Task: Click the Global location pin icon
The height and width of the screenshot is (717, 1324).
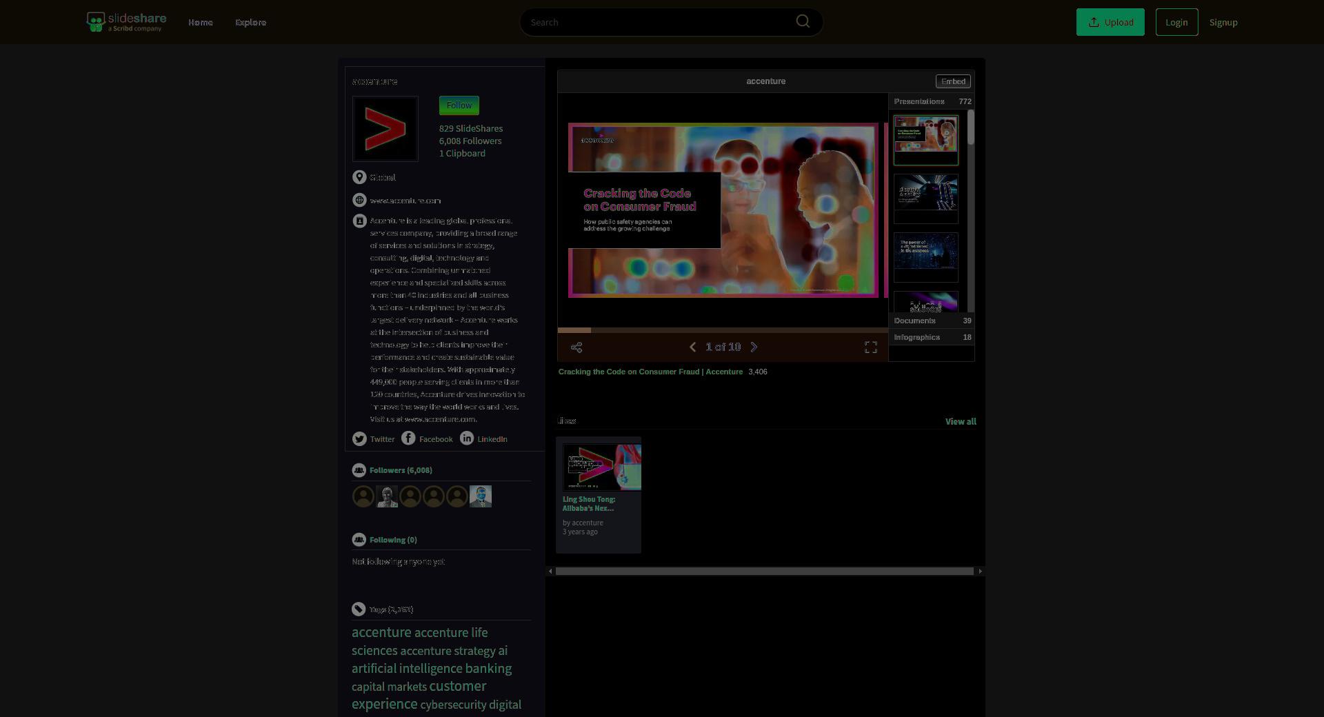Action: (359, 177)
